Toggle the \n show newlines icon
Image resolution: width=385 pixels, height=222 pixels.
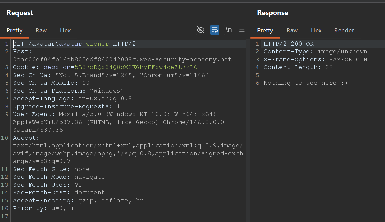[x=228, y=30]
